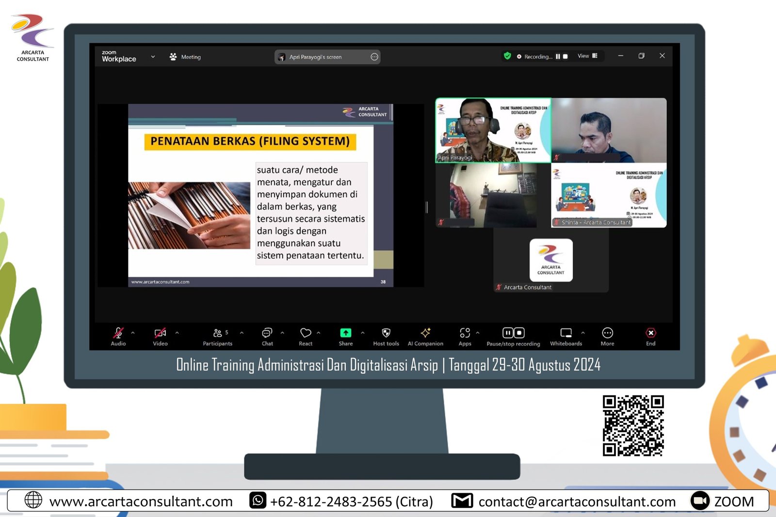
Task: Open Apri Parayogi's screen options
Action: click(374, 57)
